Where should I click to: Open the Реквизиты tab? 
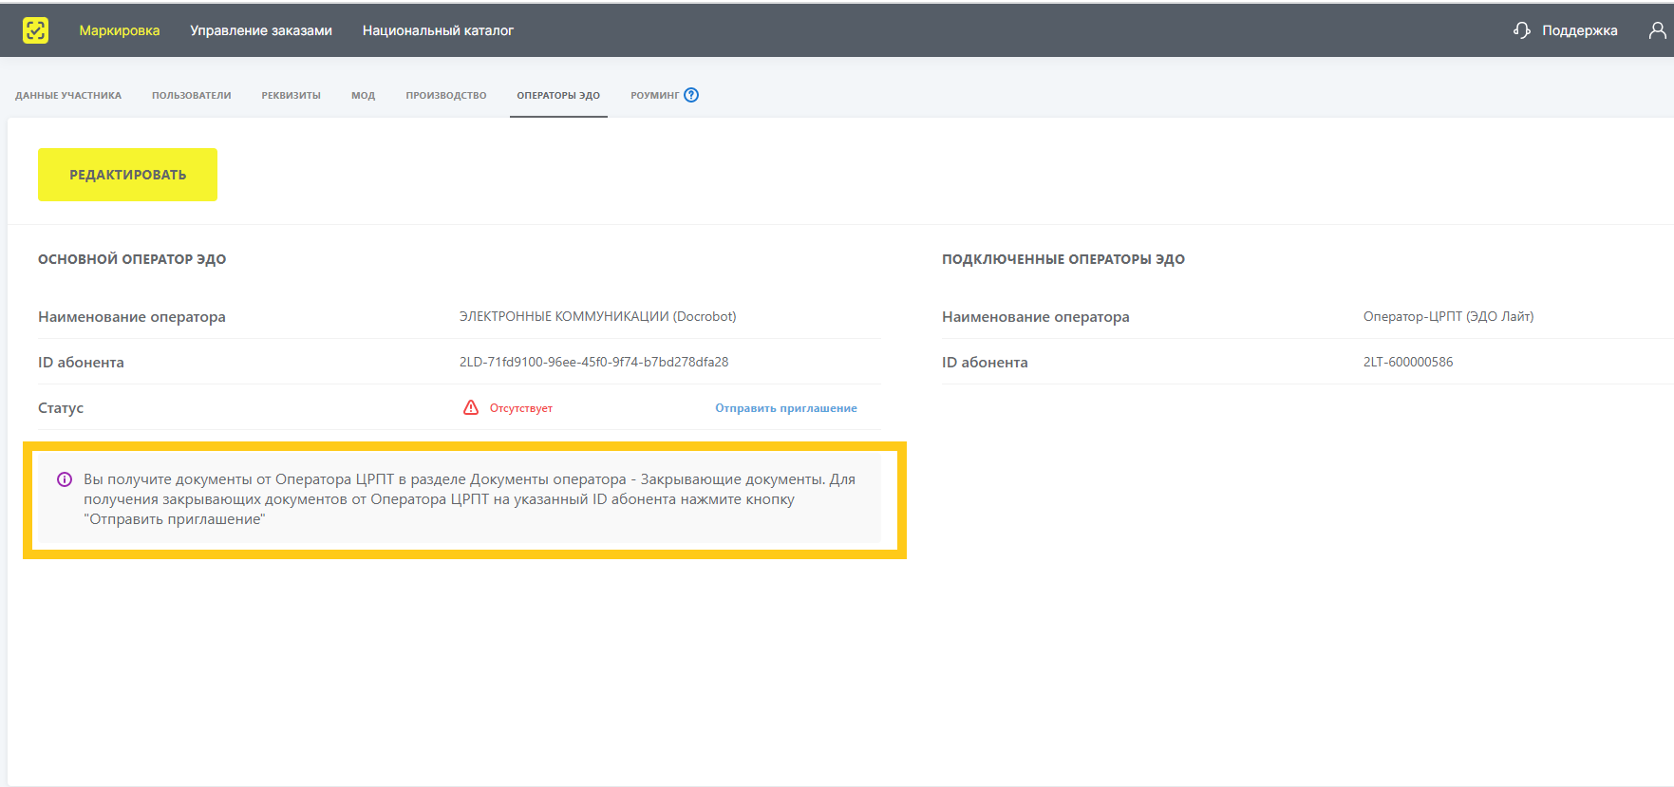coord(292,95)
